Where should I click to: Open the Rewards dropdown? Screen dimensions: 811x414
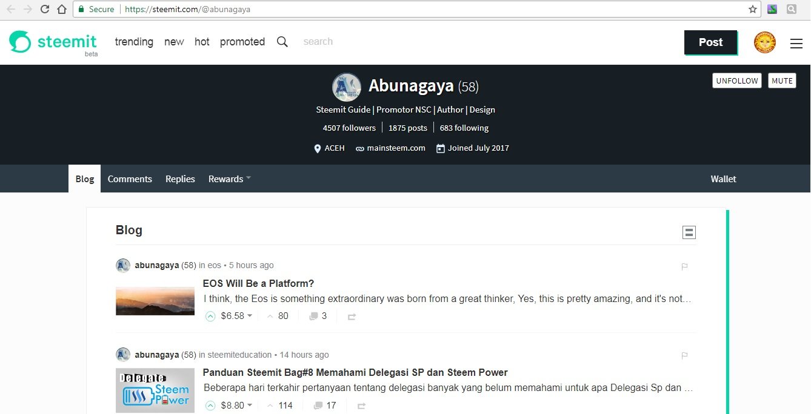tap(229, 179)
